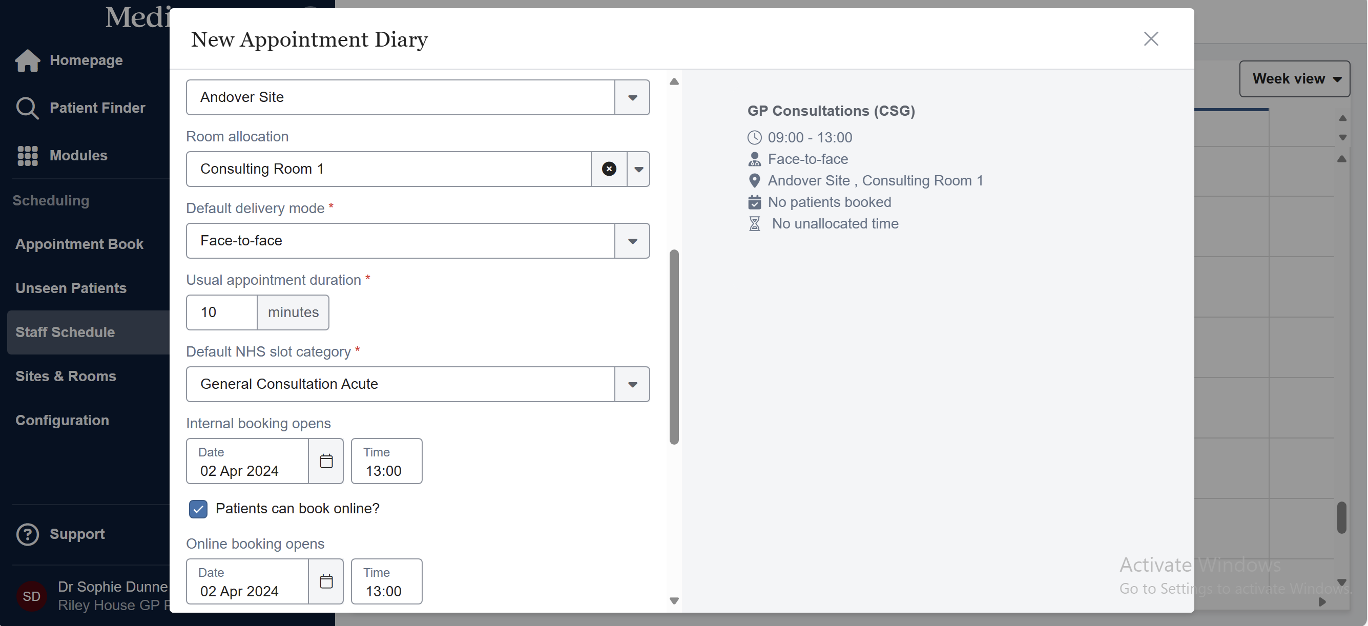Open the Modules grid icon

(x=28, y=156)
